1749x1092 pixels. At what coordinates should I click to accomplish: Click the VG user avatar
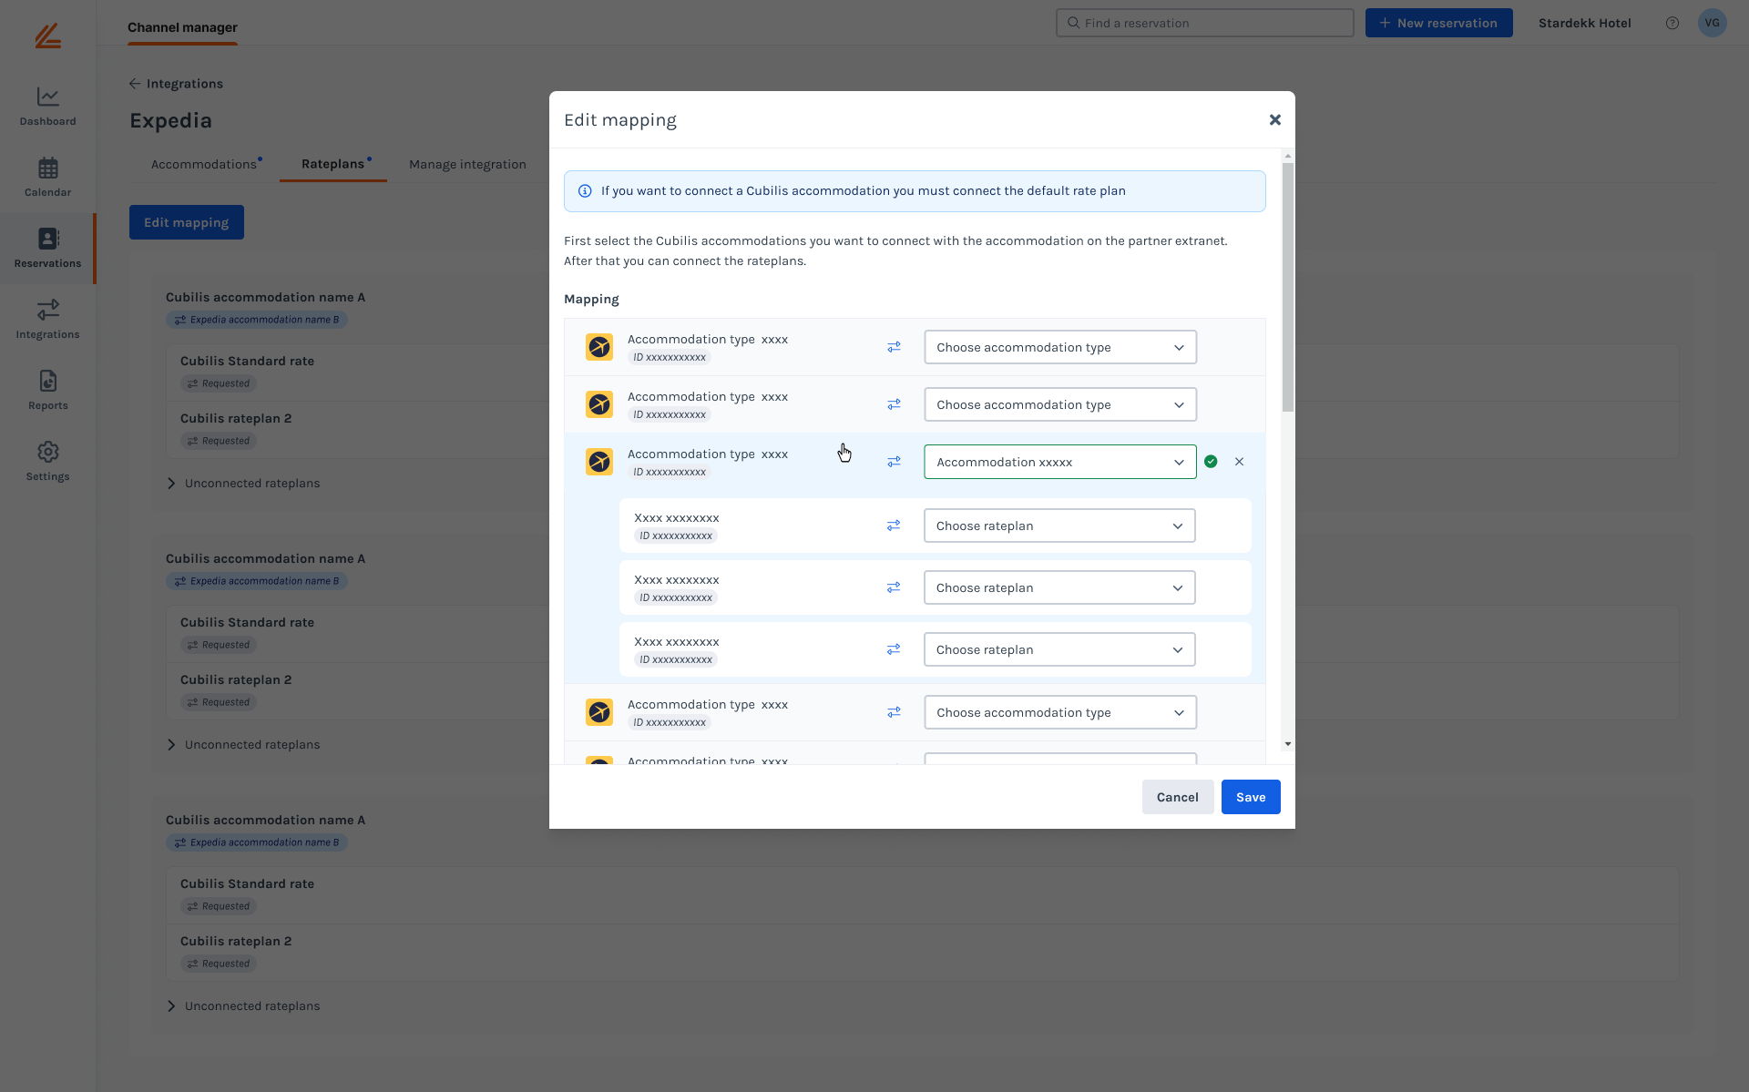[x=1712, y=24]
